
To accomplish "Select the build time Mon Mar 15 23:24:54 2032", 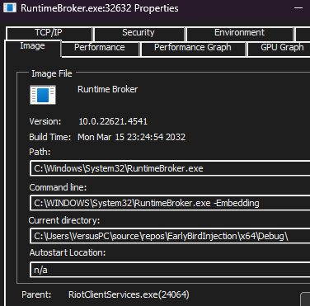I will click(132, 137).
